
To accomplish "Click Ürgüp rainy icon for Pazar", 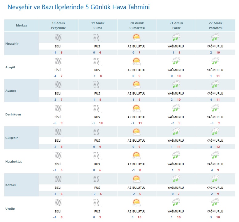I will (x=176, y=203).
